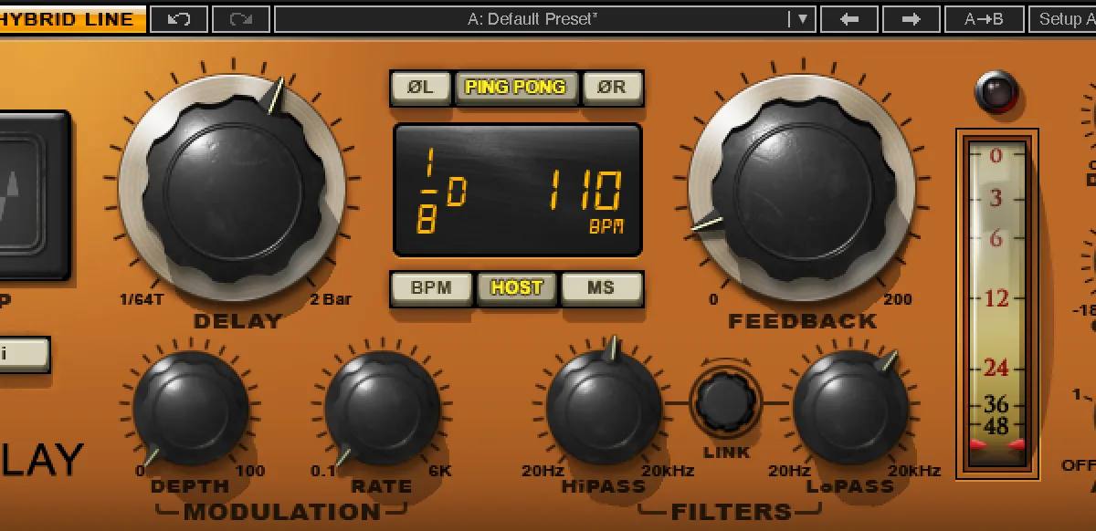Toggle right phase invert ØR
Viewport: 1096px width, 531px height.
tap(612, 88)
